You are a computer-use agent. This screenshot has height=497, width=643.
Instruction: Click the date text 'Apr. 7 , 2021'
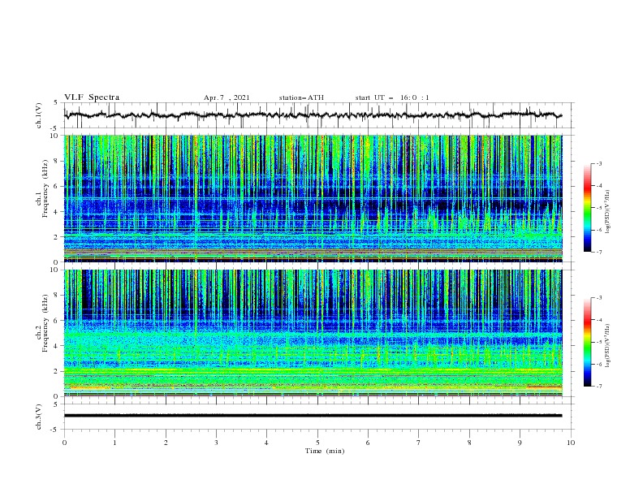click(227, 97)
